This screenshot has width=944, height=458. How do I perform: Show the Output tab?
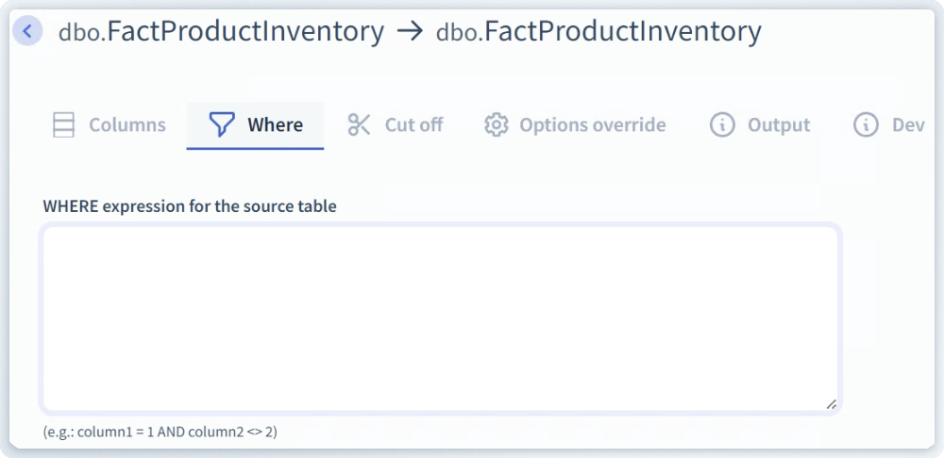point(779,125)
